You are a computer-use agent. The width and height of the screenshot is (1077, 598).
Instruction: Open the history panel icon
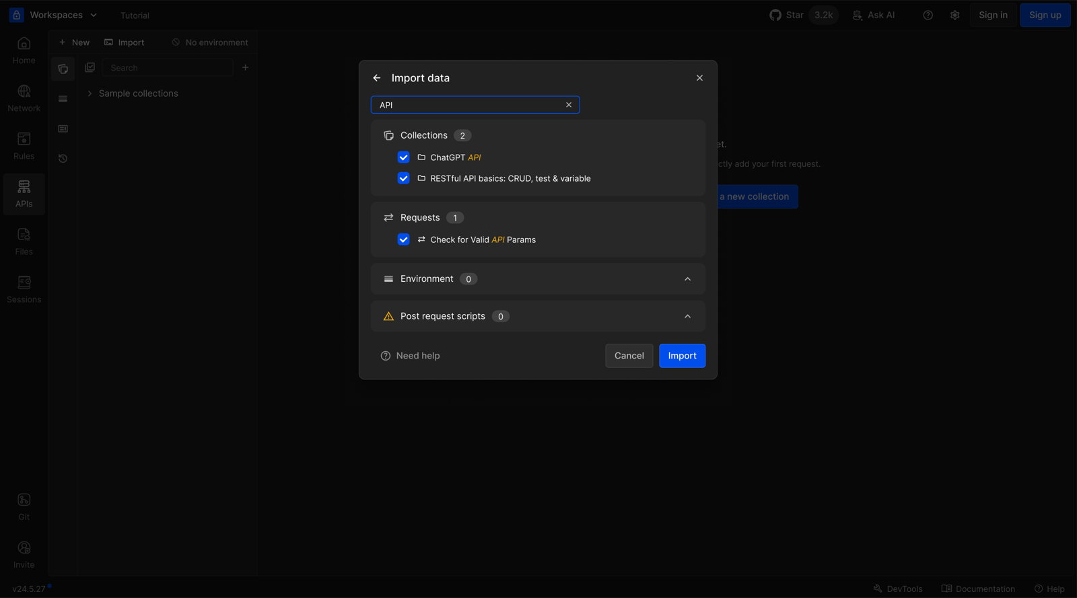click(x=63, y=159)
